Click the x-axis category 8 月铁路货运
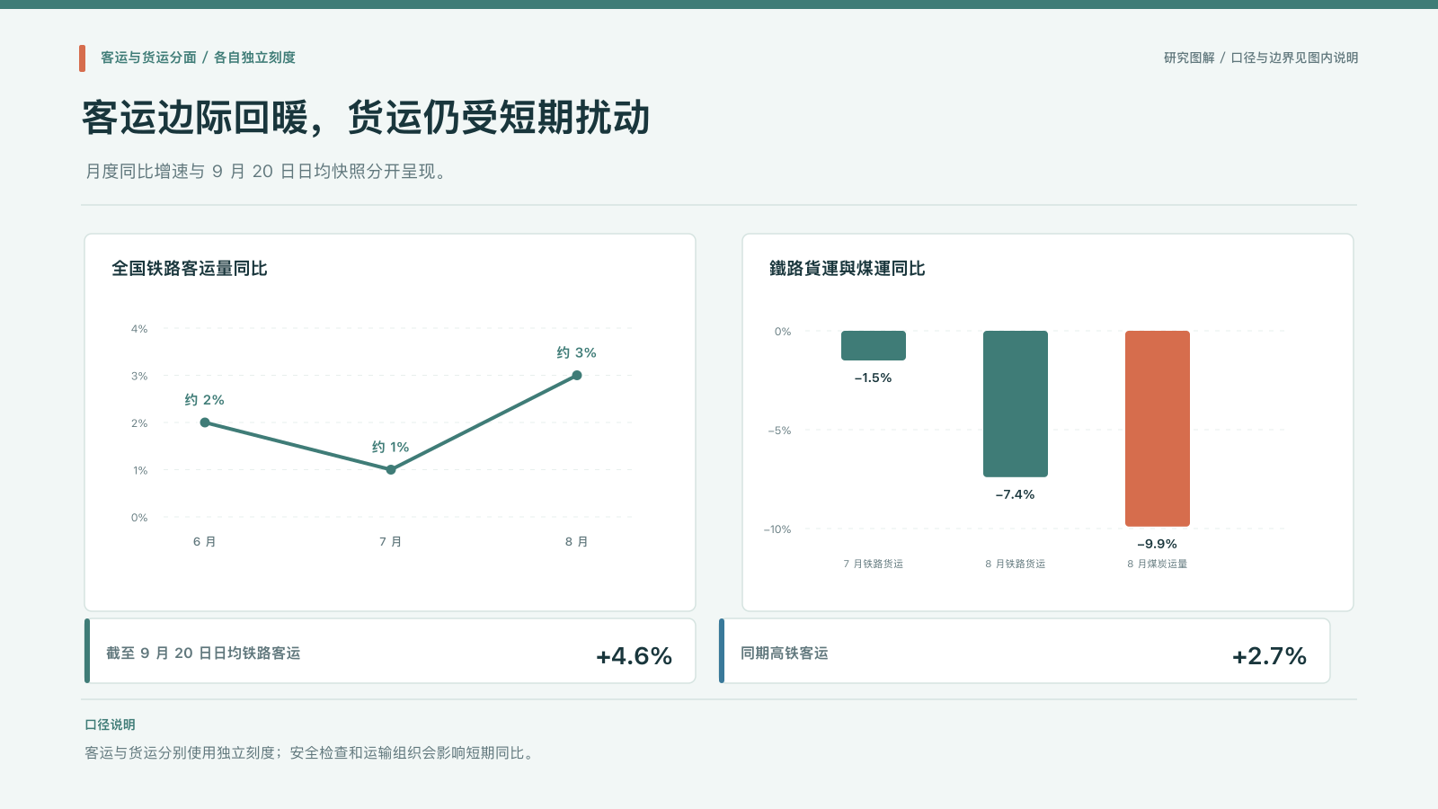The image size is (1438, 809). [x=1016, y=564]
